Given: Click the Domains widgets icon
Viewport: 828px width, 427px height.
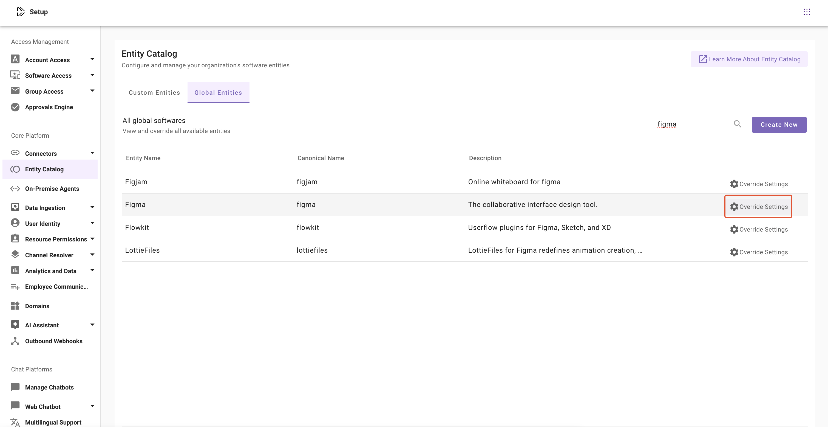Looking at the screenshot, I should pos(15,306).
